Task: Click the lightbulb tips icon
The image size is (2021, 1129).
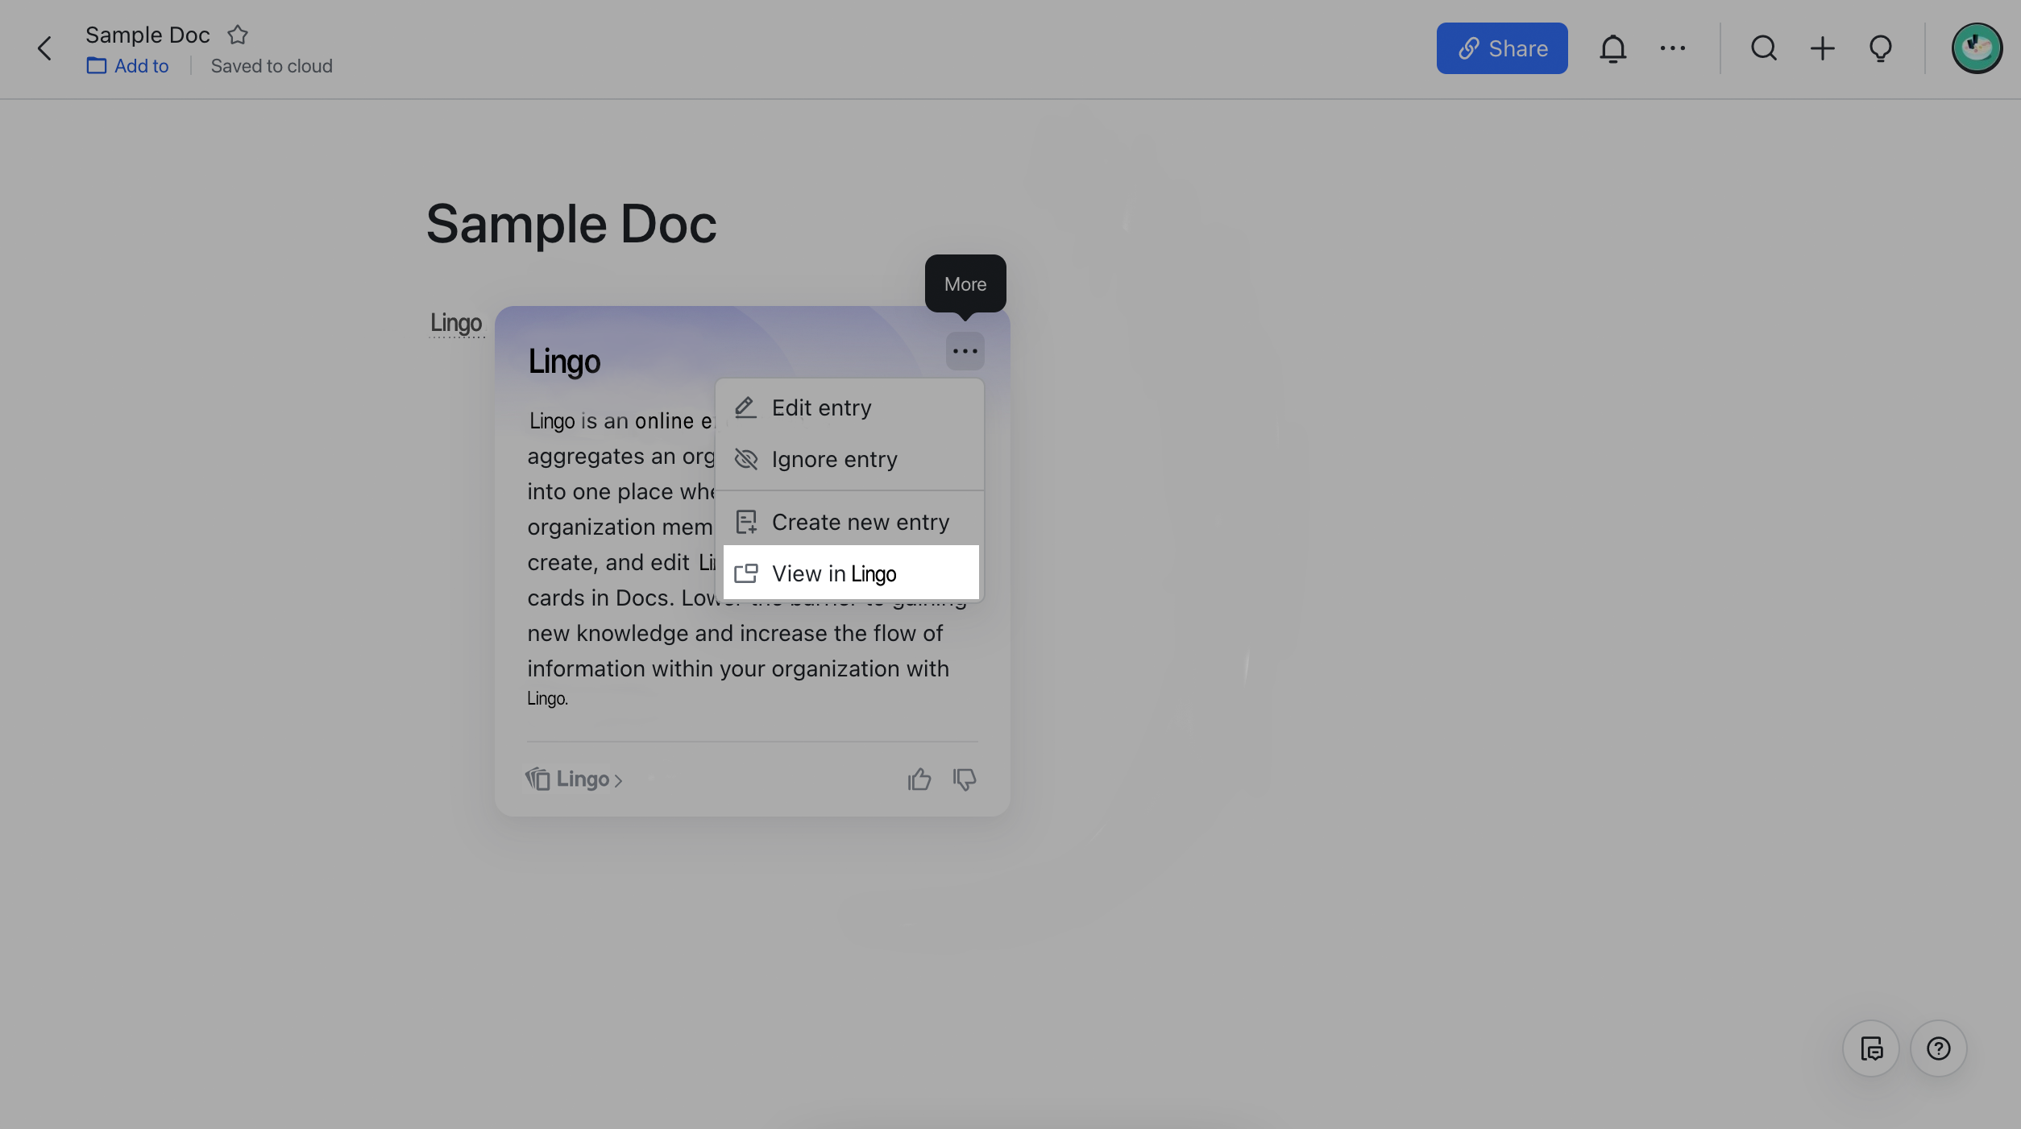Action: [1880, 48]
